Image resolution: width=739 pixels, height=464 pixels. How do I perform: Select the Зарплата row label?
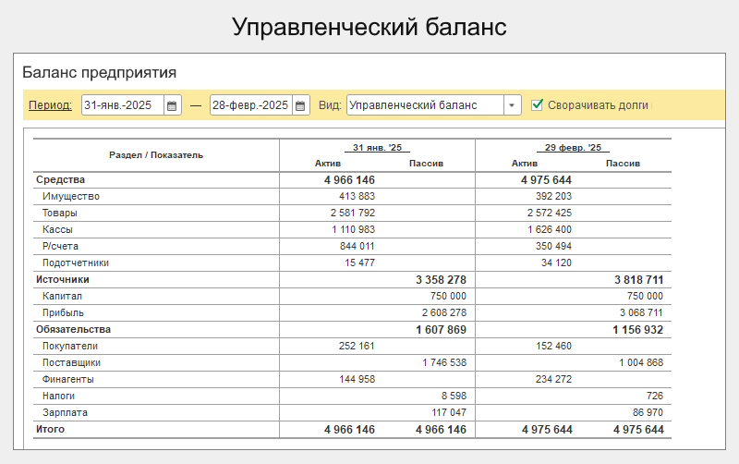coord(66,412)
